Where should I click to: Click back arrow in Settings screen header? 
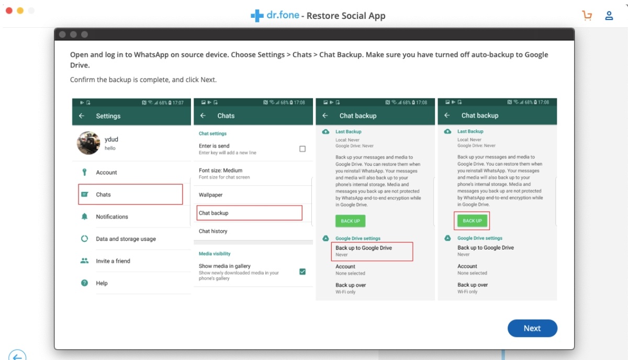point(82,116)
